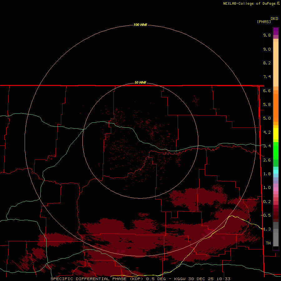Click the 2.6 legend value
281x281 pixels.
[267, 160]
